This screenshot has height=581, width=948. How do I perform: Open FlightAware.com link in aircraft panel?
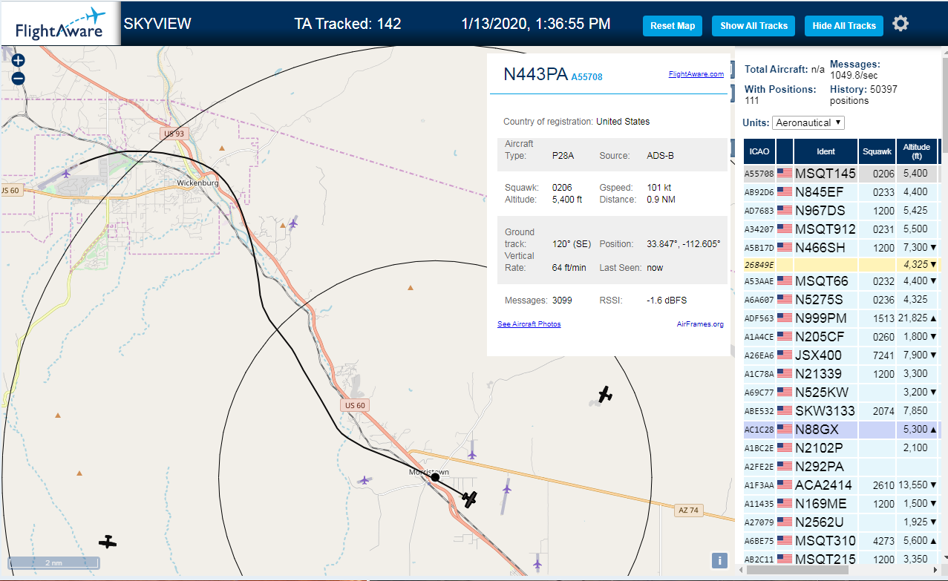(x=696, y=74)
